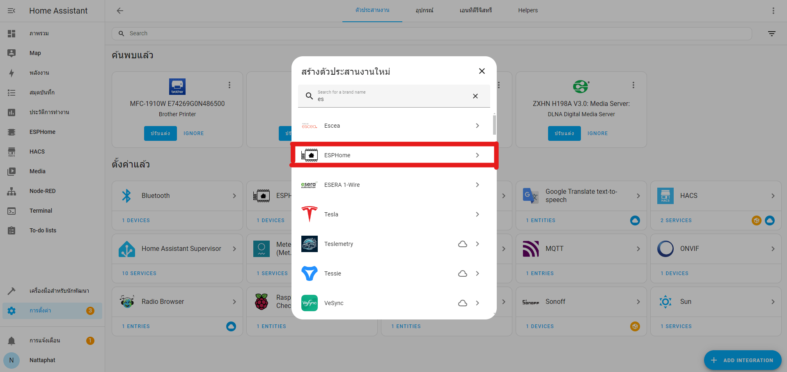Select the ตัวประสานงาน tab
Viewport: 787px width, 372px height.
click(372, 11)
